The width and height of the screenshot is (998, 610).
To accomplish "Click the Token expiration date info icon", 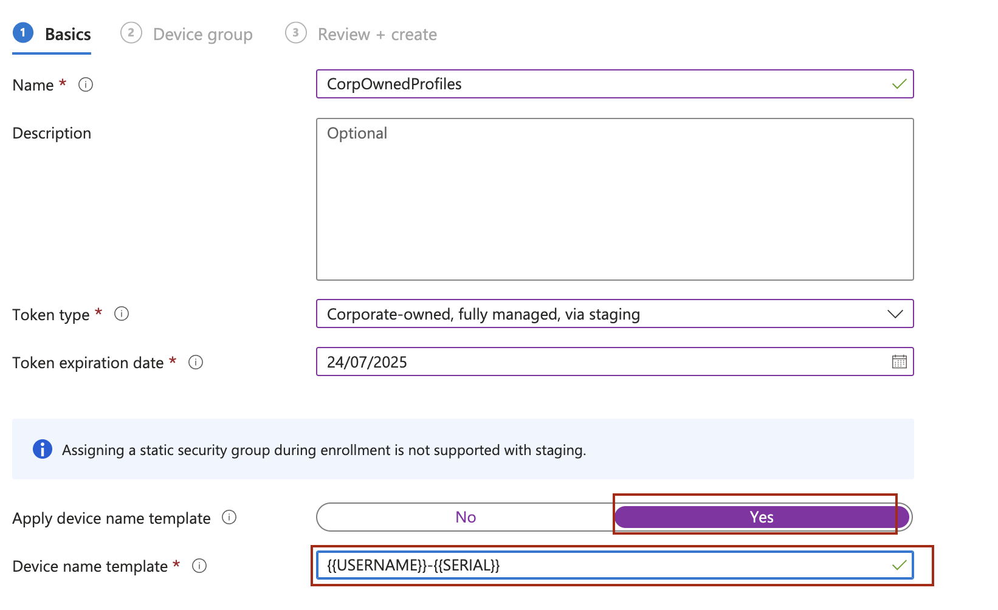I will click(x=195, y=363).
